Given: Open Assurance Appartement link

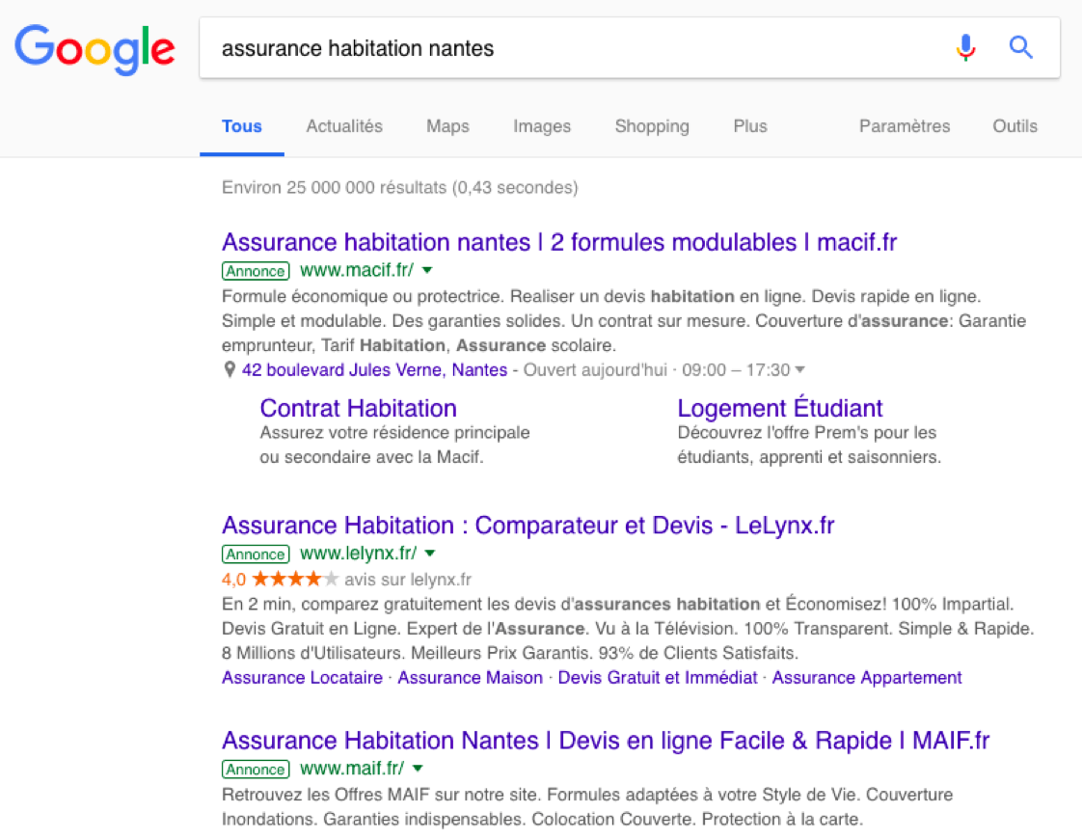Looking at the screenshot, I should (867, 678).
